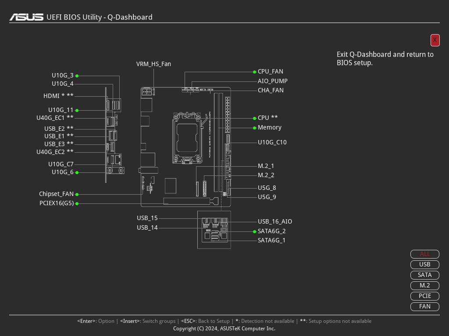Select the M.2_1 slot label
The image size is (449, 336).
click(266, 166)
